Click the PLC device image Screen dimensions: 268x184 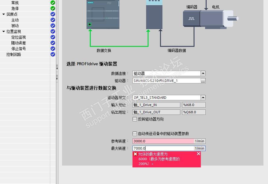click(103, 15)
